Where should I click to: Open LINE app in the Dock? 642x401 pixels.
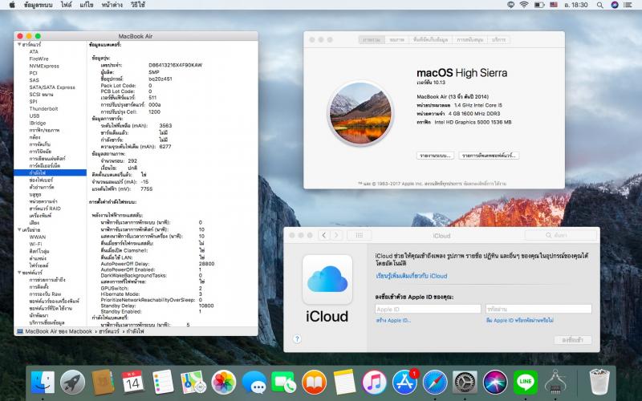(x=526, y=383)
